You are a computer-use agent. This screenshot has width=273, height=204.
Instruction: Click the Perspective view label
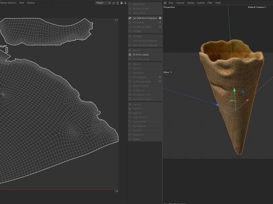pos(169,7)
